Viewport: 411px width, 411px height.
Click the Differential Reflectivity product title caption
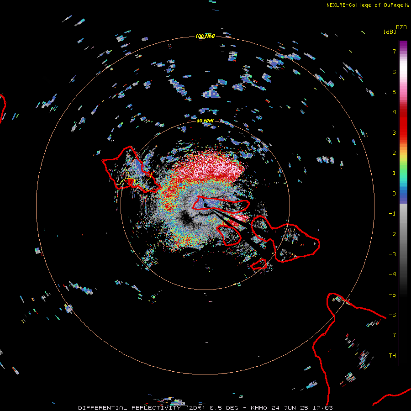[205, 408]
